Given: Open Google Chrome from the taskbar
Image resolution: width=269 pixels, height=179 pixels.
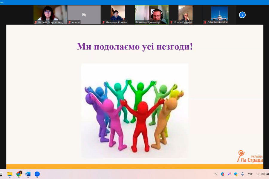Looking at the screenshot, I should coord(19,174).
